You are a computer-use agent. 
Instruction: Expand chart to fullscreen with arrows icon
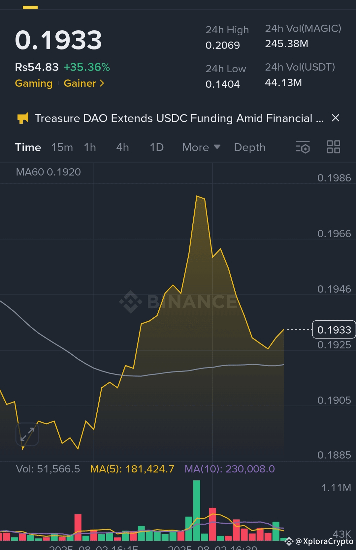(27, 434)
